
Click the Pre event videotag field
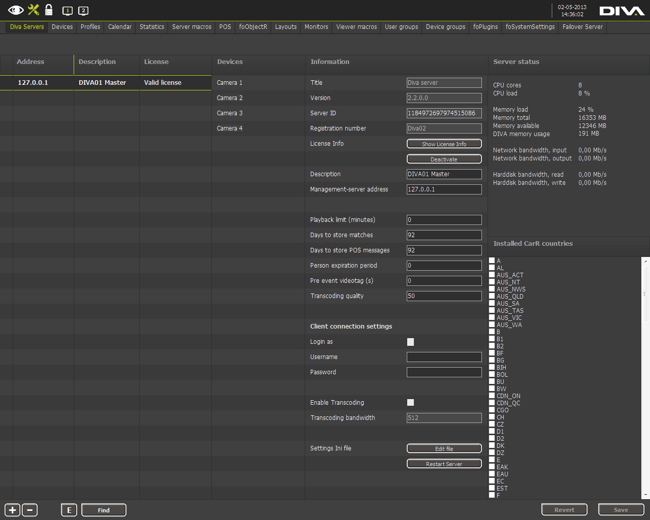[444, 281]
